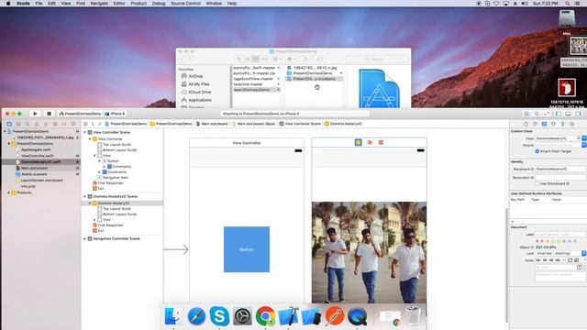587x330 pixels.
Task: Open the Issue navigator warning icon
Action: [x=37, y=124]
